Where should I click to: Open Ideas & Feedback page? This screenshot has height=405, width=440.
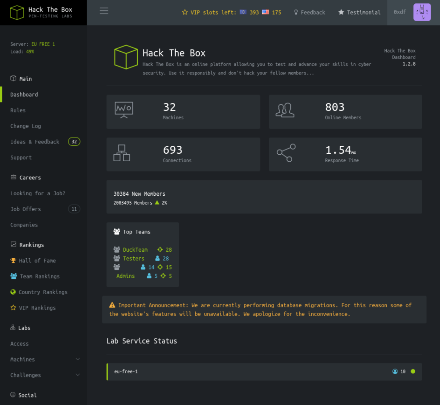(35, 142)
